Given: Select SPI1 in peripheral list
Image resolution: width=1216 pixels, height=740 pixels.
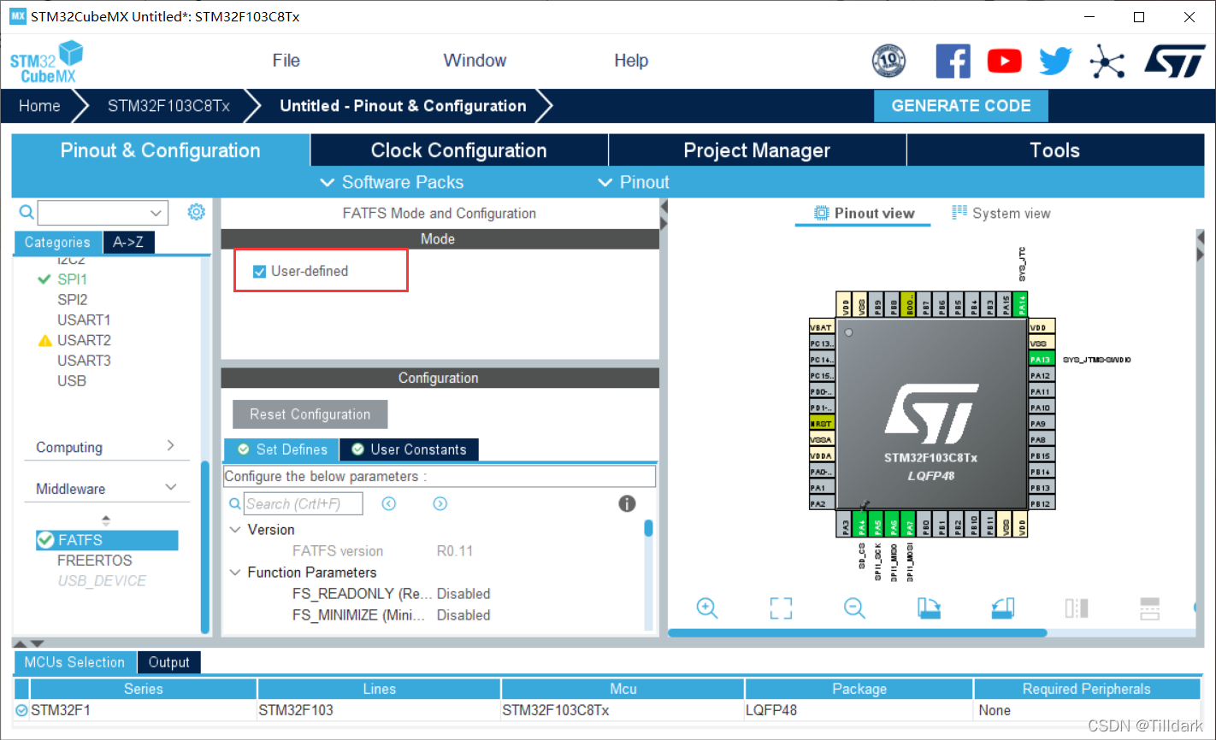Looking at the screenshot, I should coord(72,279).
